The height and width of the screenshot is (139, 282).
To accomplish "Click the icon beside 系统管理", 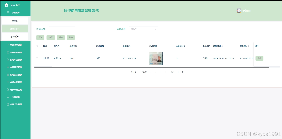I will (8, 97).
